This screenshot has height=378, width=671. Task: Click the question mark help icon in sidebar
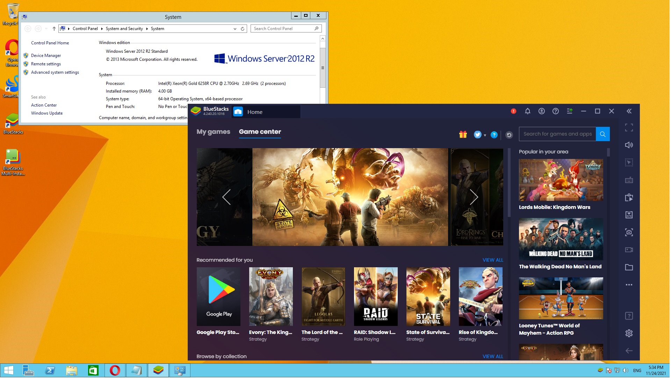coord(629,316)
